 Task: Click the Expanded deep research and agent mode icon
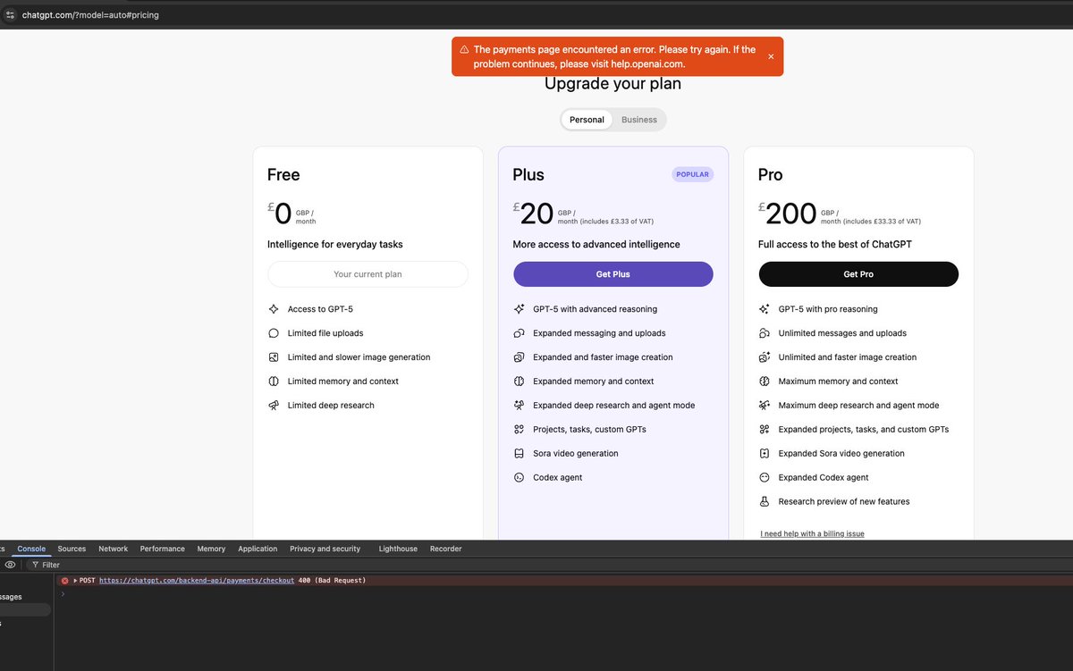point(519,406)
